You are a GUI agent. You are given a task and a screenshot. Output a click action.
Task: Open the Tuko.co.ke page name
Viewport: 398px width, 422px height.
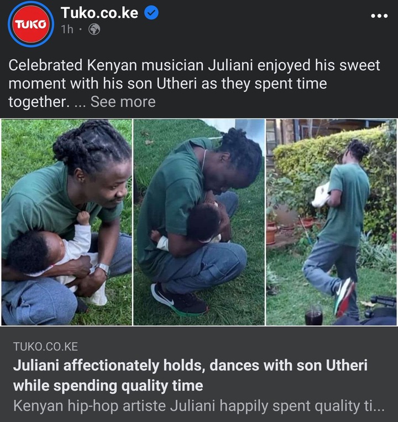coord(99,13)
